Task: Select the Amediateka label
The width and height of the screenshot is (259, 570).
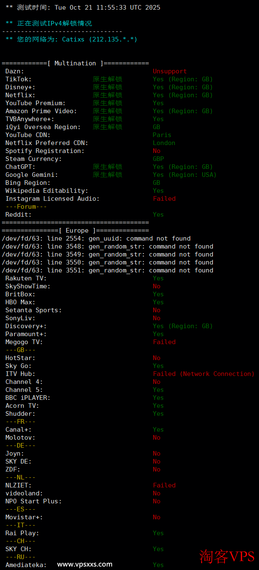Action: point(26,565)
